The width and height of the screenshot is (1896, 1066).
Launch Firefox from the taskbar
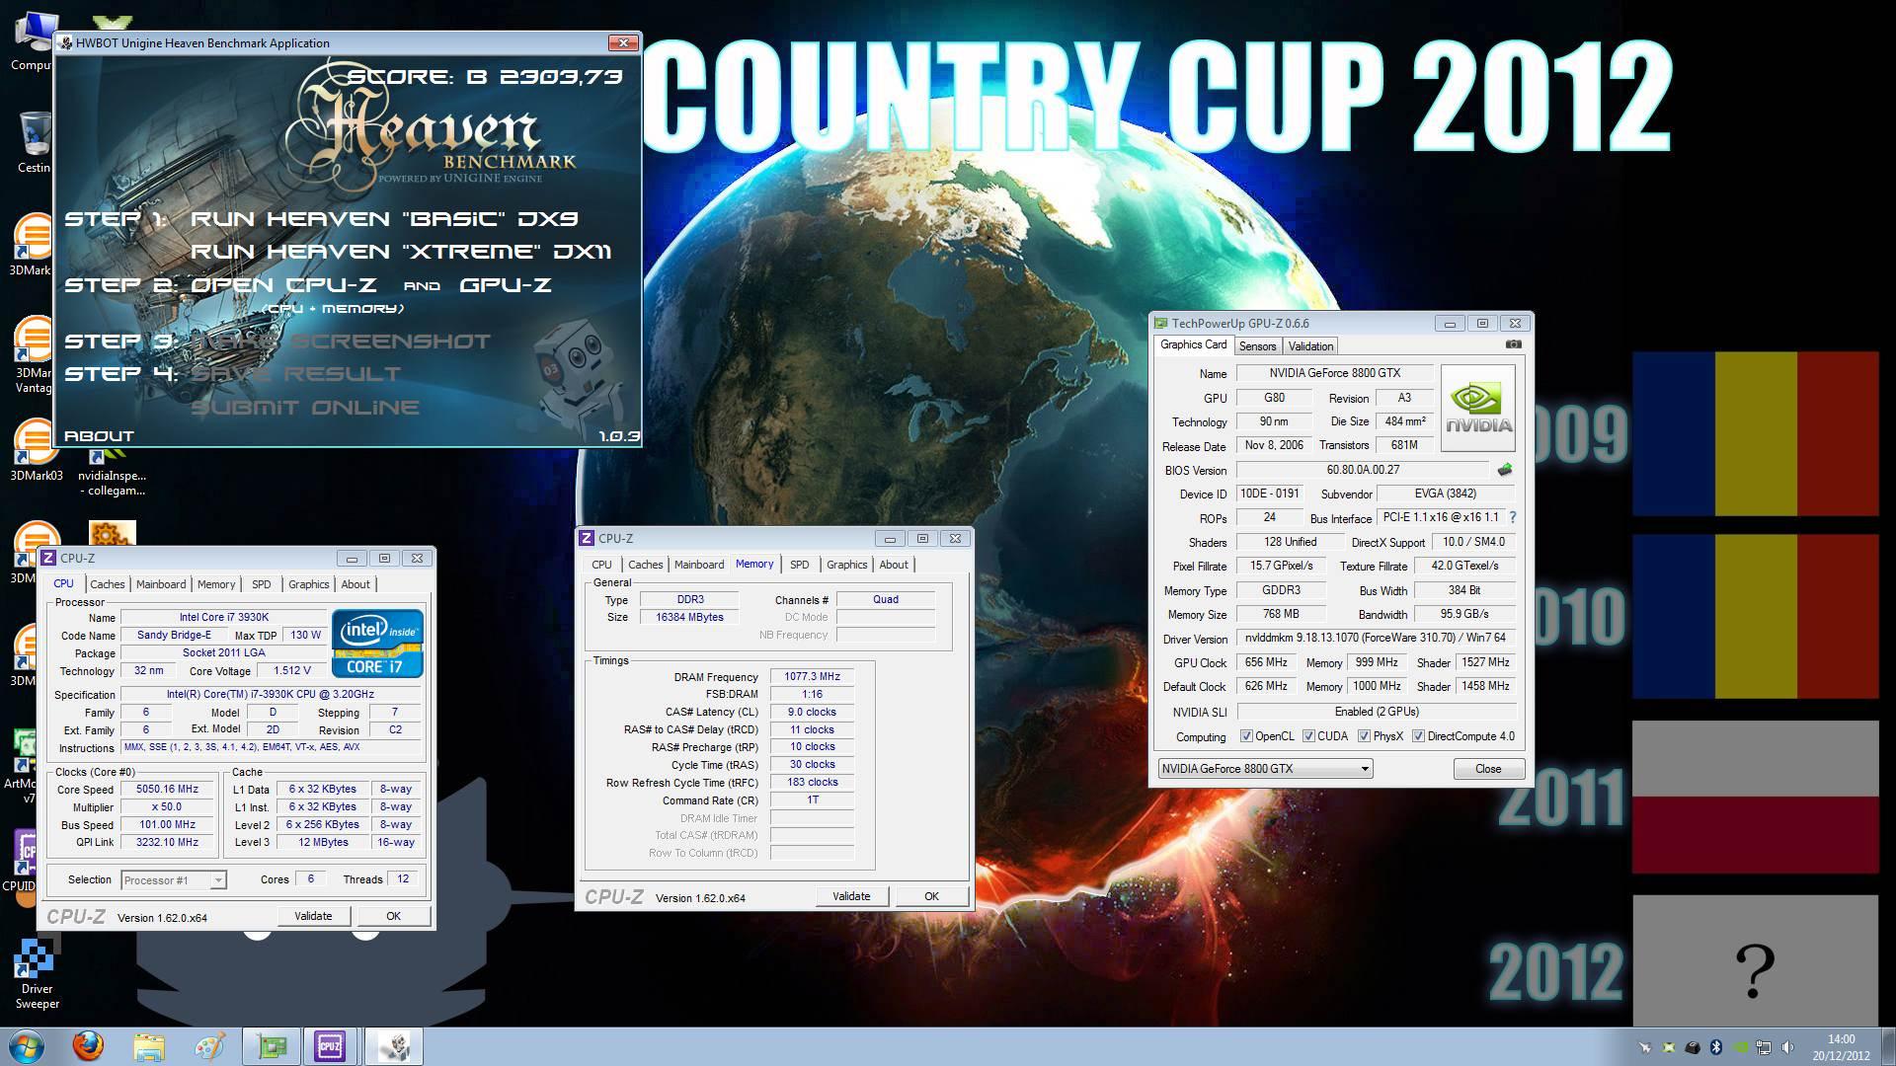coord(88,1046)
